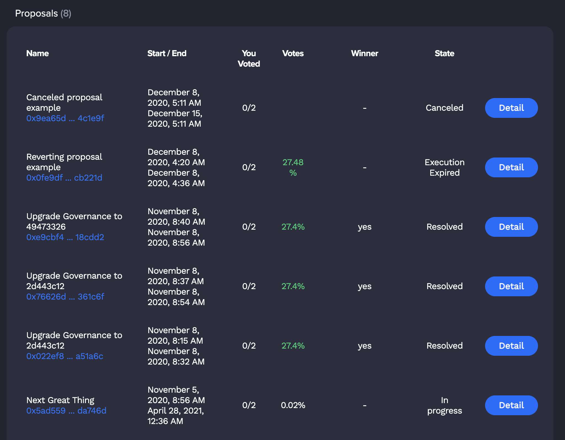
Task: Open hash link 0x9ea65d ... 4c1e9f
Action: (x=65, y=118)
